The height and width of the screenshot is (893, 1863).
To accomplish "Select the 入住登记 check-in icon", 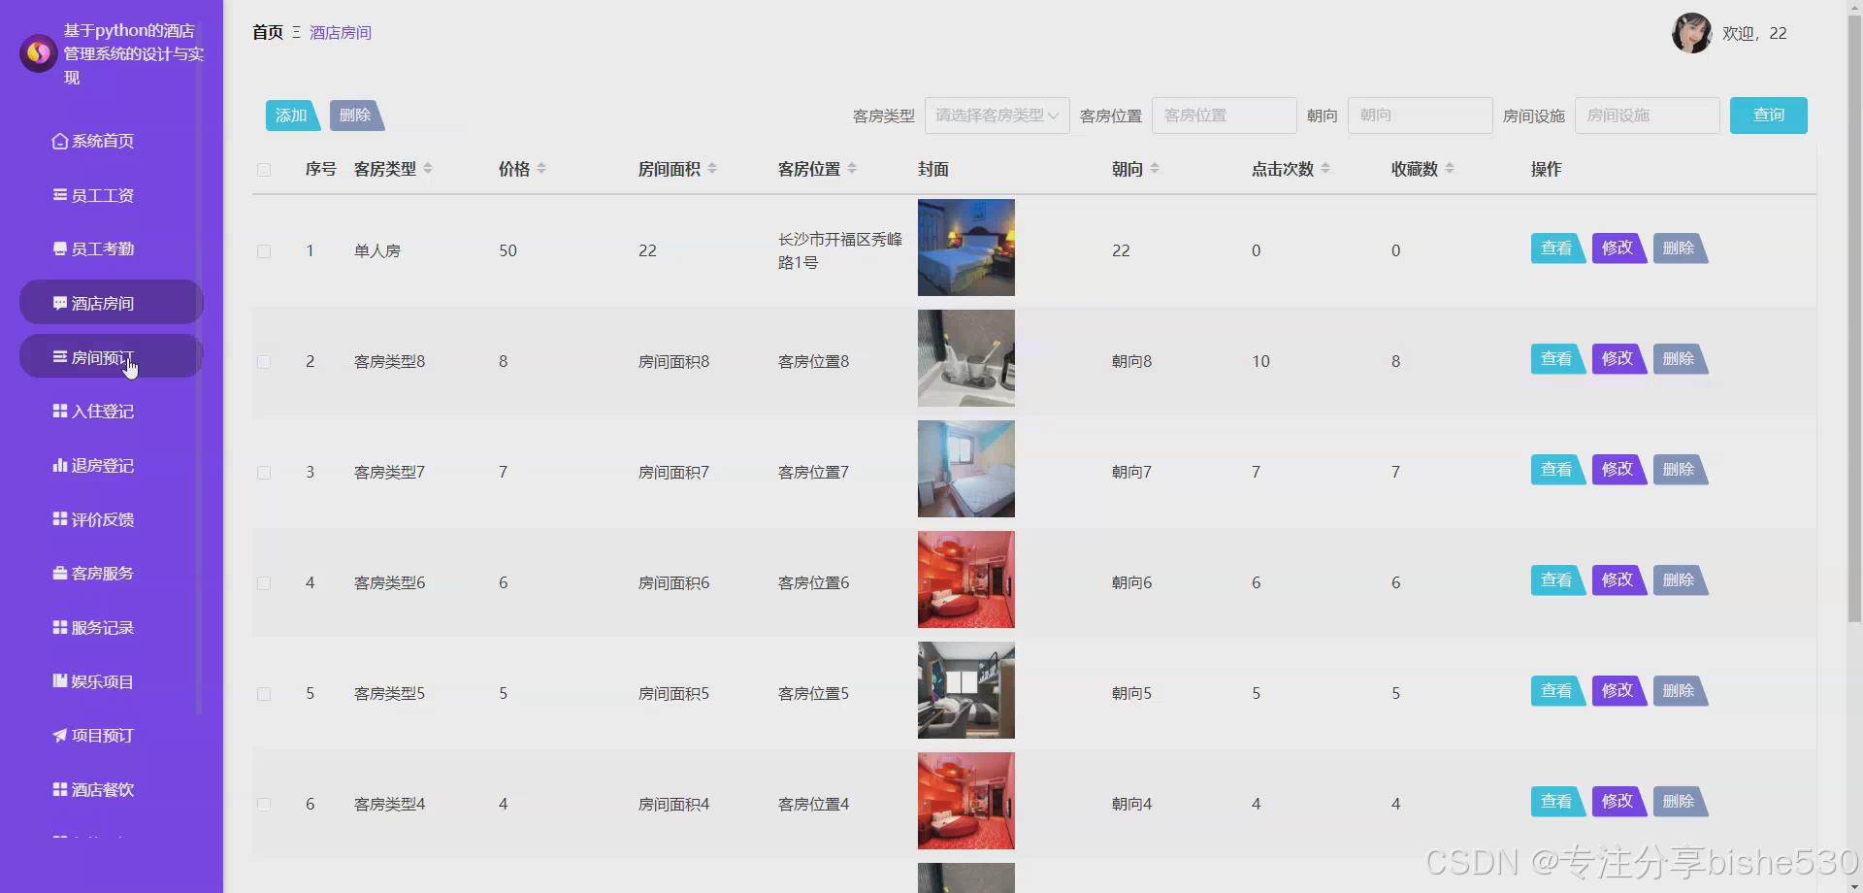I will coord(60,411).
